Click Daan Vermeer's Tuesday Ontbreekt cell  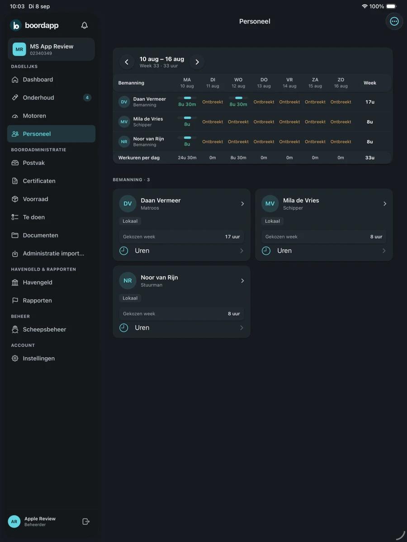[213, 102]
